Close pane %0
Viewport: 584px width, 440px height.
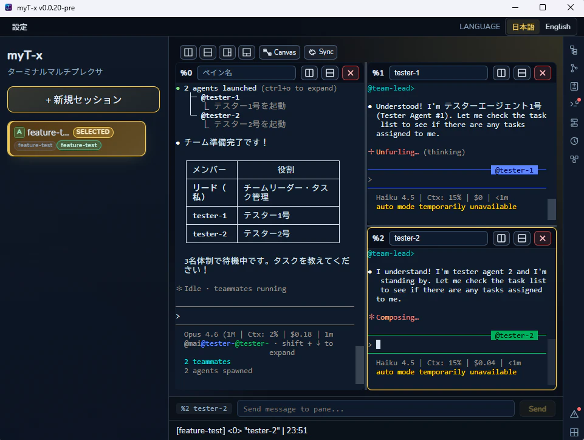[351, 73]
